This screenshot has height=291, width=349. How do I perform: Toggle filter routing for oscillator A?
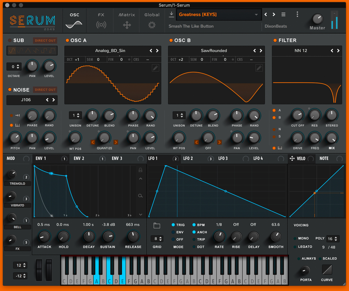coord(274,110)
